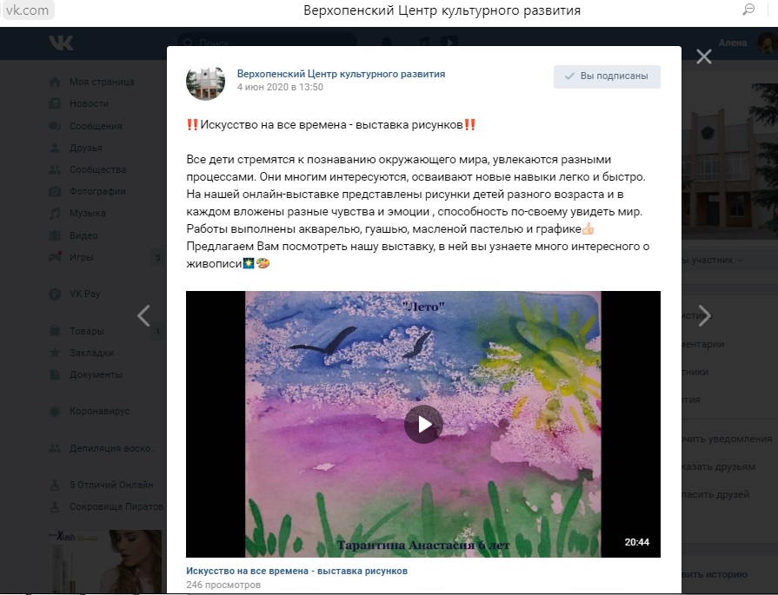Open the VK Pay sidebar icon

[x=55, y=294]
